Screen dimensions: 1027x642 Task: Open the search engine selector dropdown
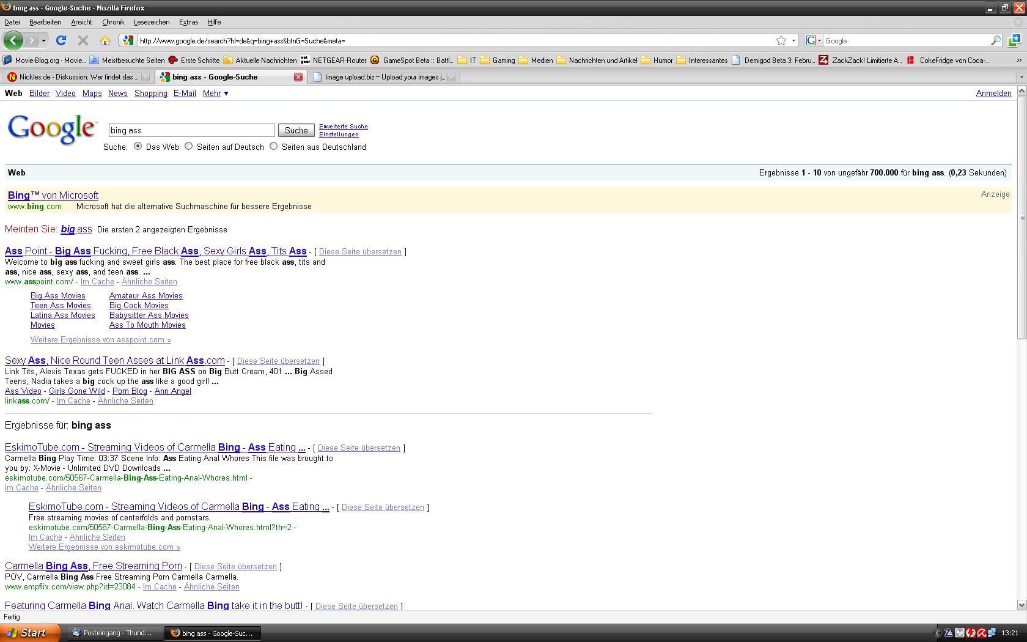coord(814,40)
